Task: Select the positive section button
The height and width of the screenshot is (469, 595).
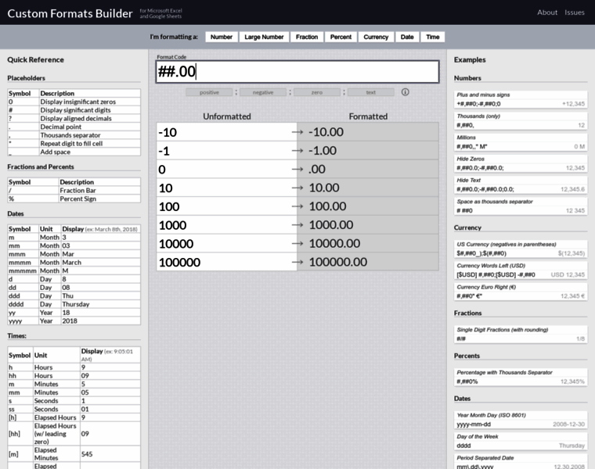Action: click(x=209, y=92)
